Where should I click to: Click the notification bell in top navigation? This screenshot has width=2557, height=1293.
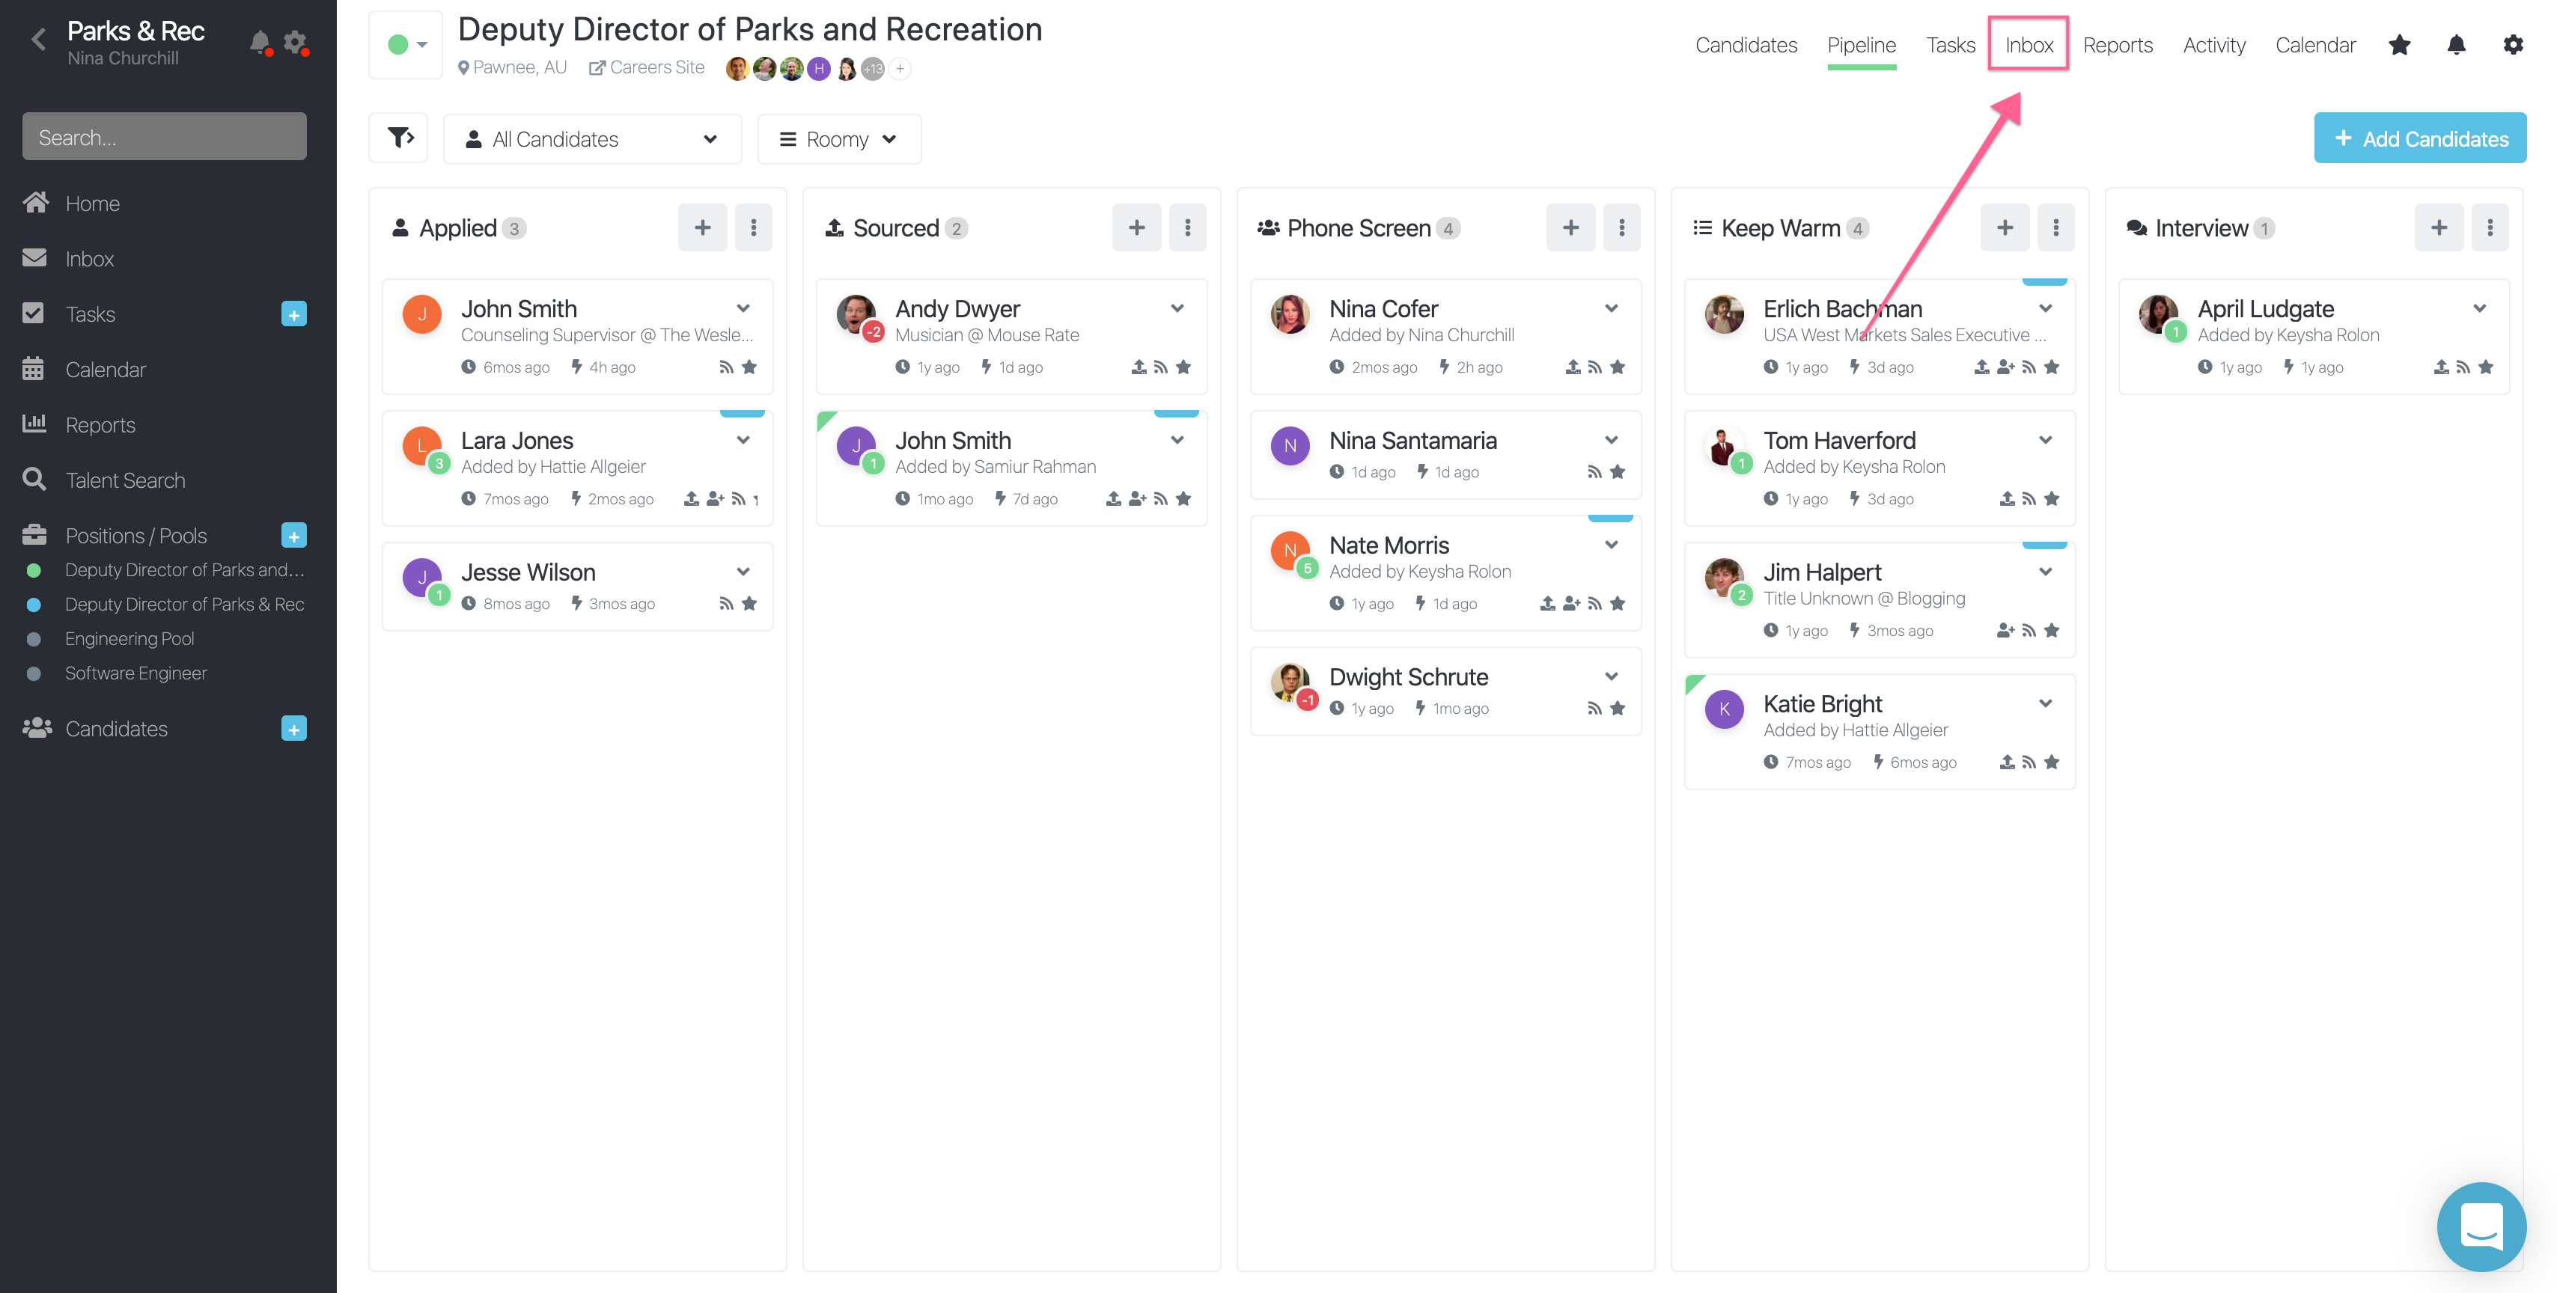tap(2456, 45)
